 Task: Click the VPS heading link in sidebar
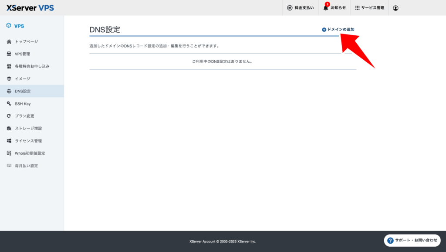click(19, 26)
